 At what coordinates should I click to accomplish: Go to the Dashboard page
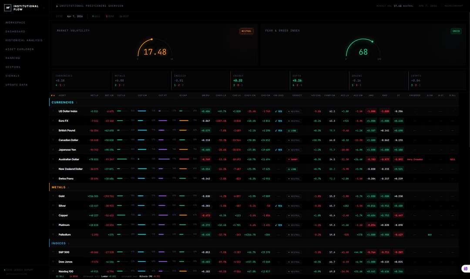[x=15, y=31]
